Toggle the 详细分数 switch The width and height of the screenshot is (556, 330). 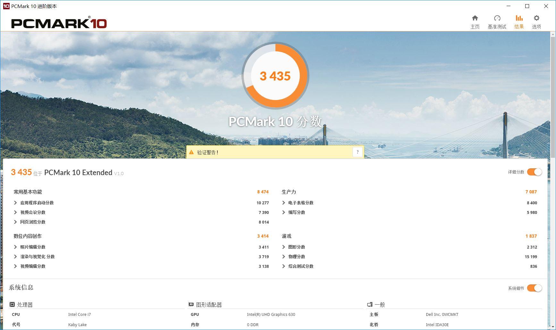point(535,172)
